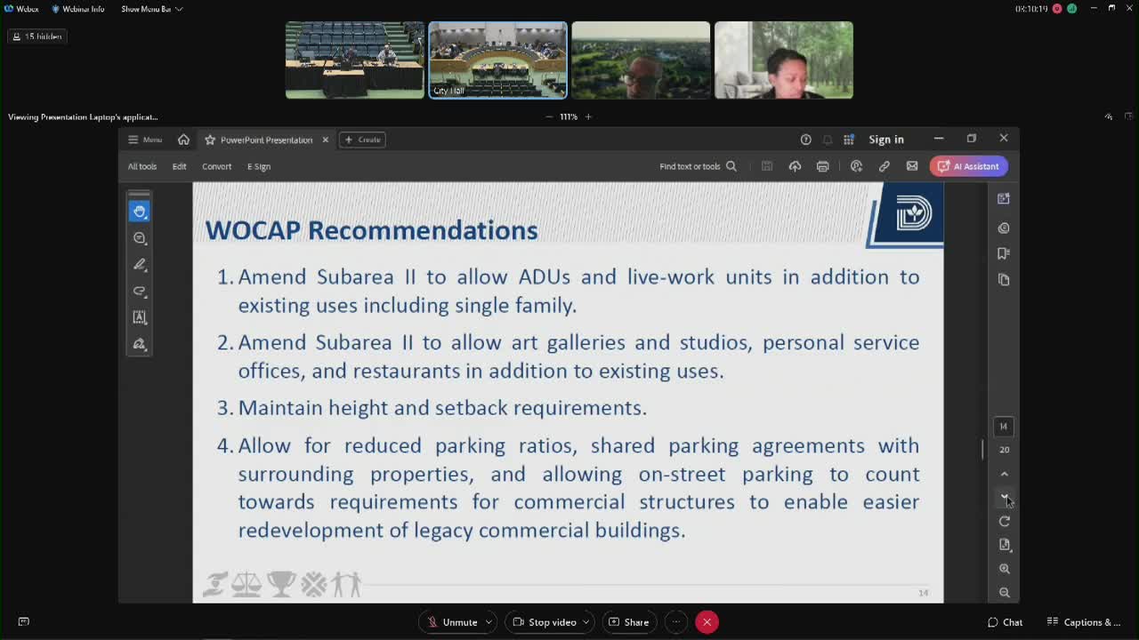This screenshot has height=640, width=1139.
Task: Go to Acrobat Home view
Action: click(183, 140)
